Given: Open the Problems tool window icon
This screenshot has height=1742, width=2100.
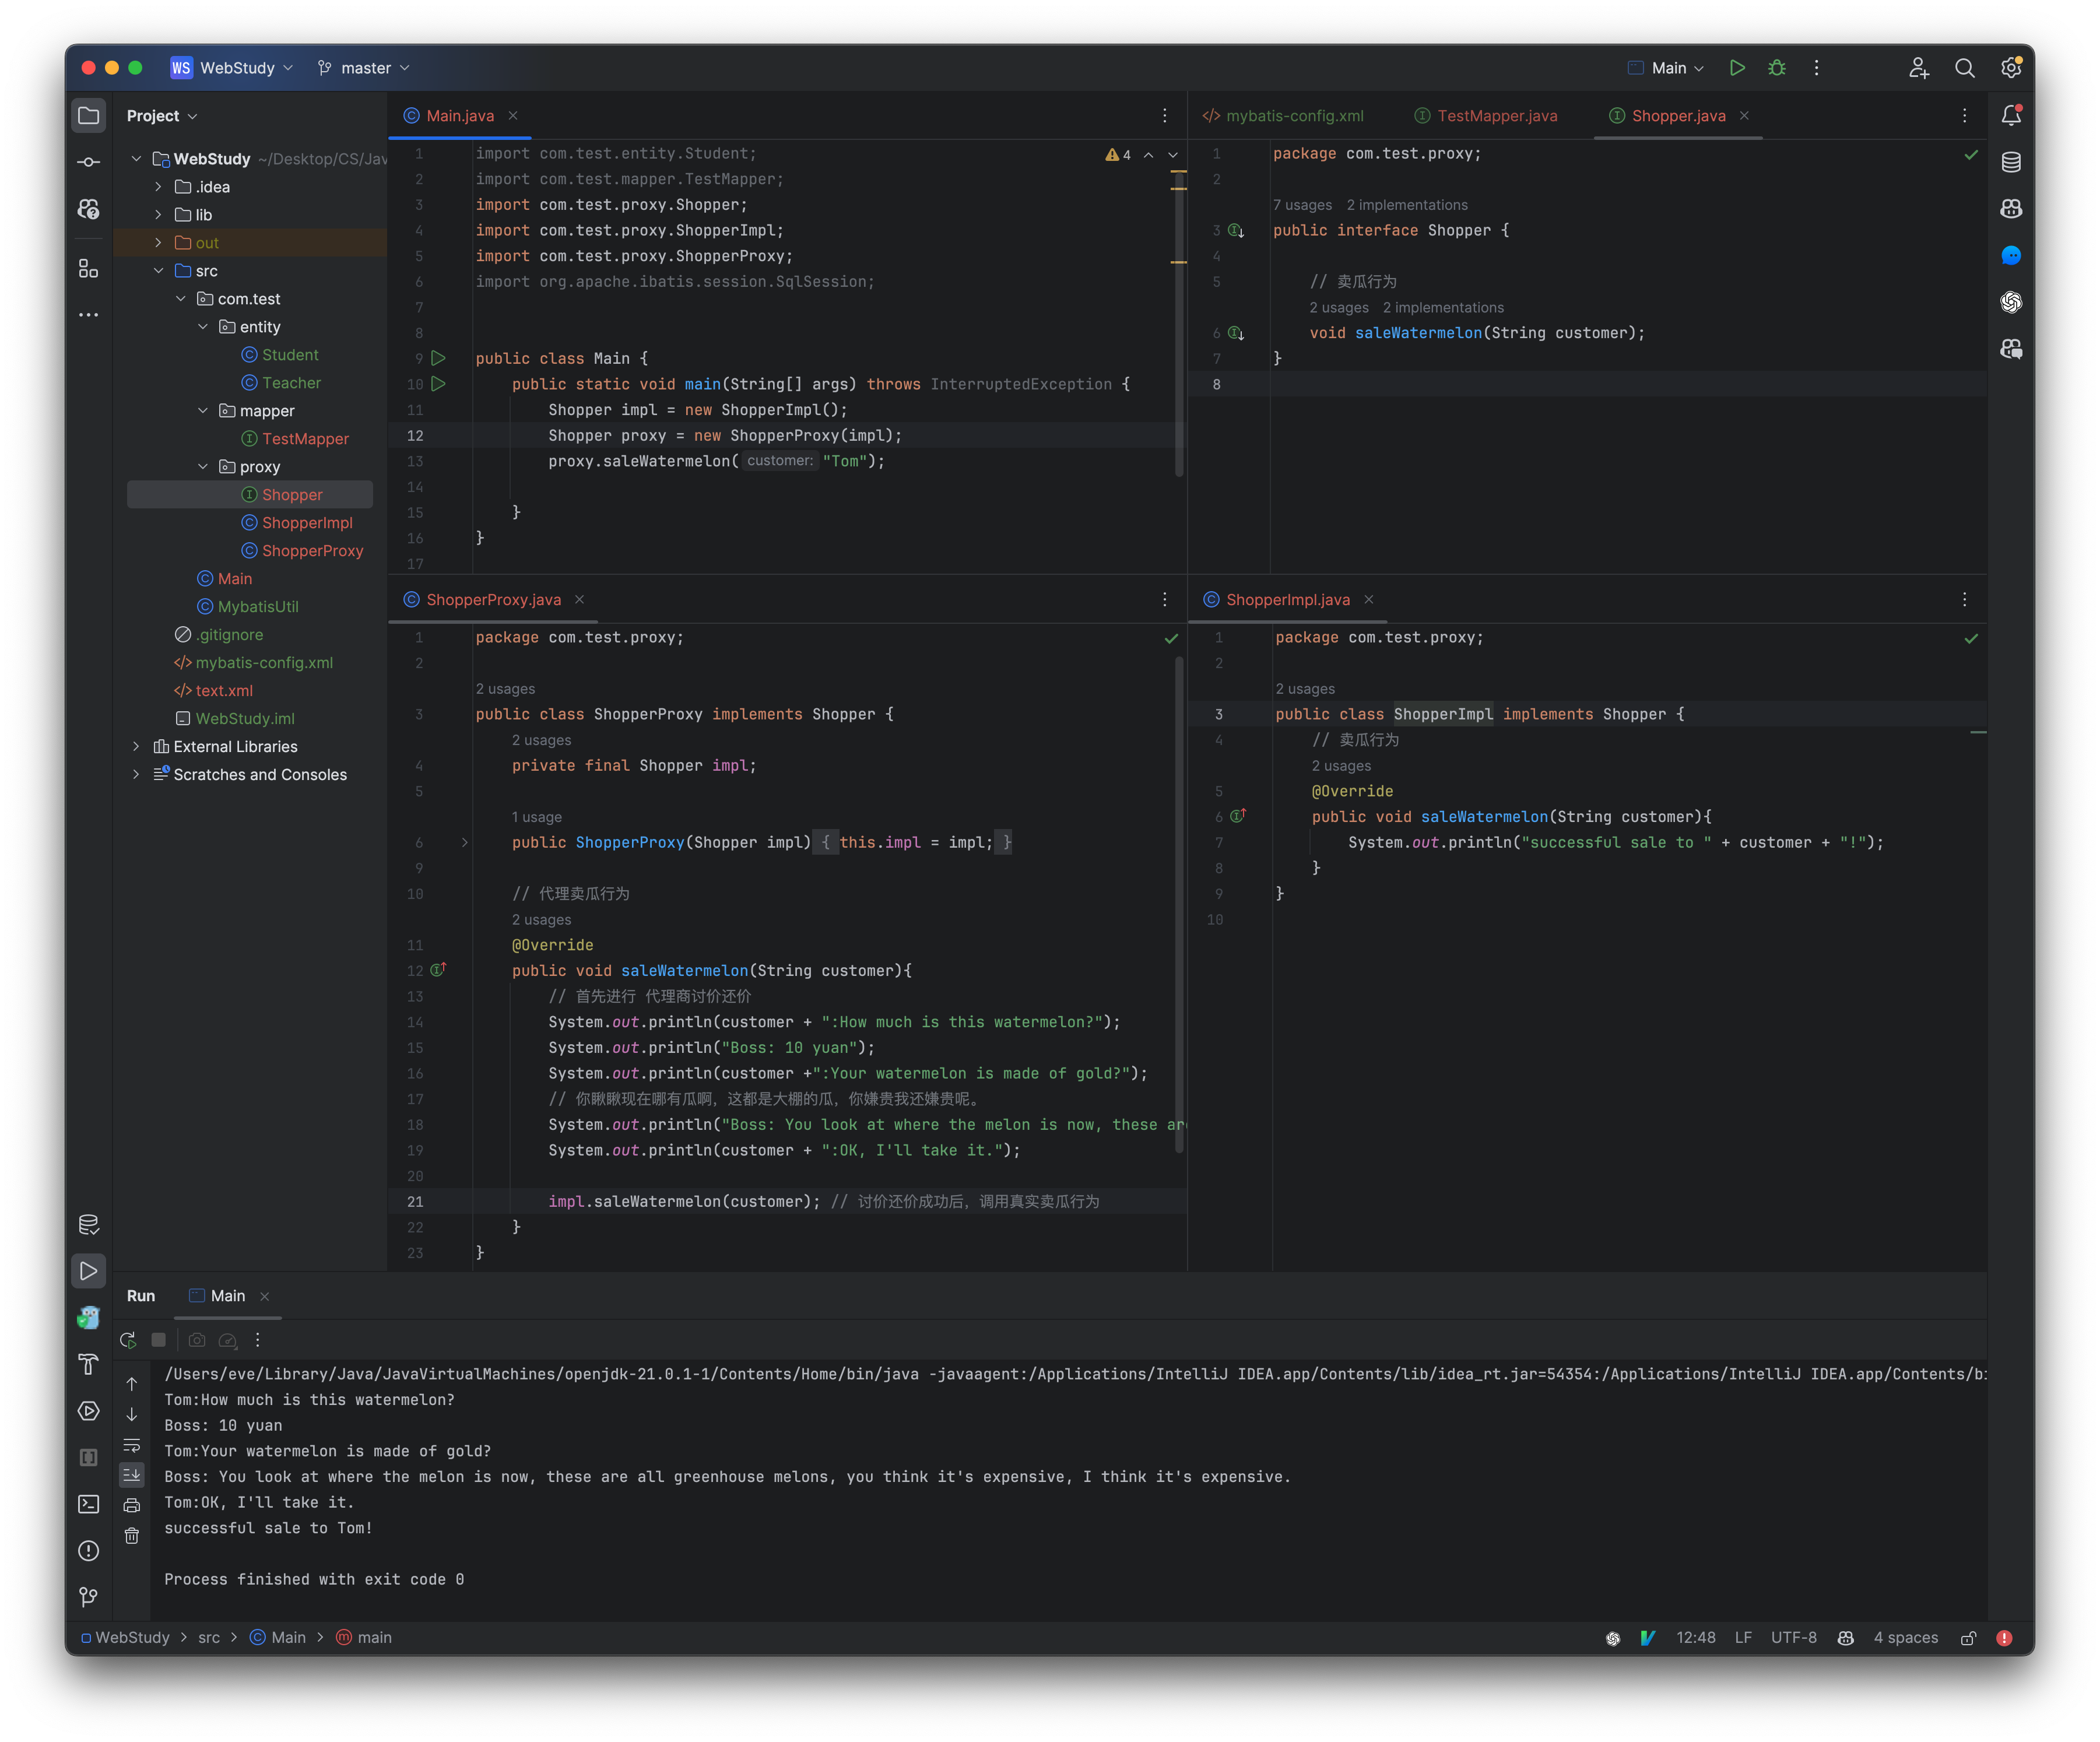Looking at the screenshot, I should [x=89, y=1551].
